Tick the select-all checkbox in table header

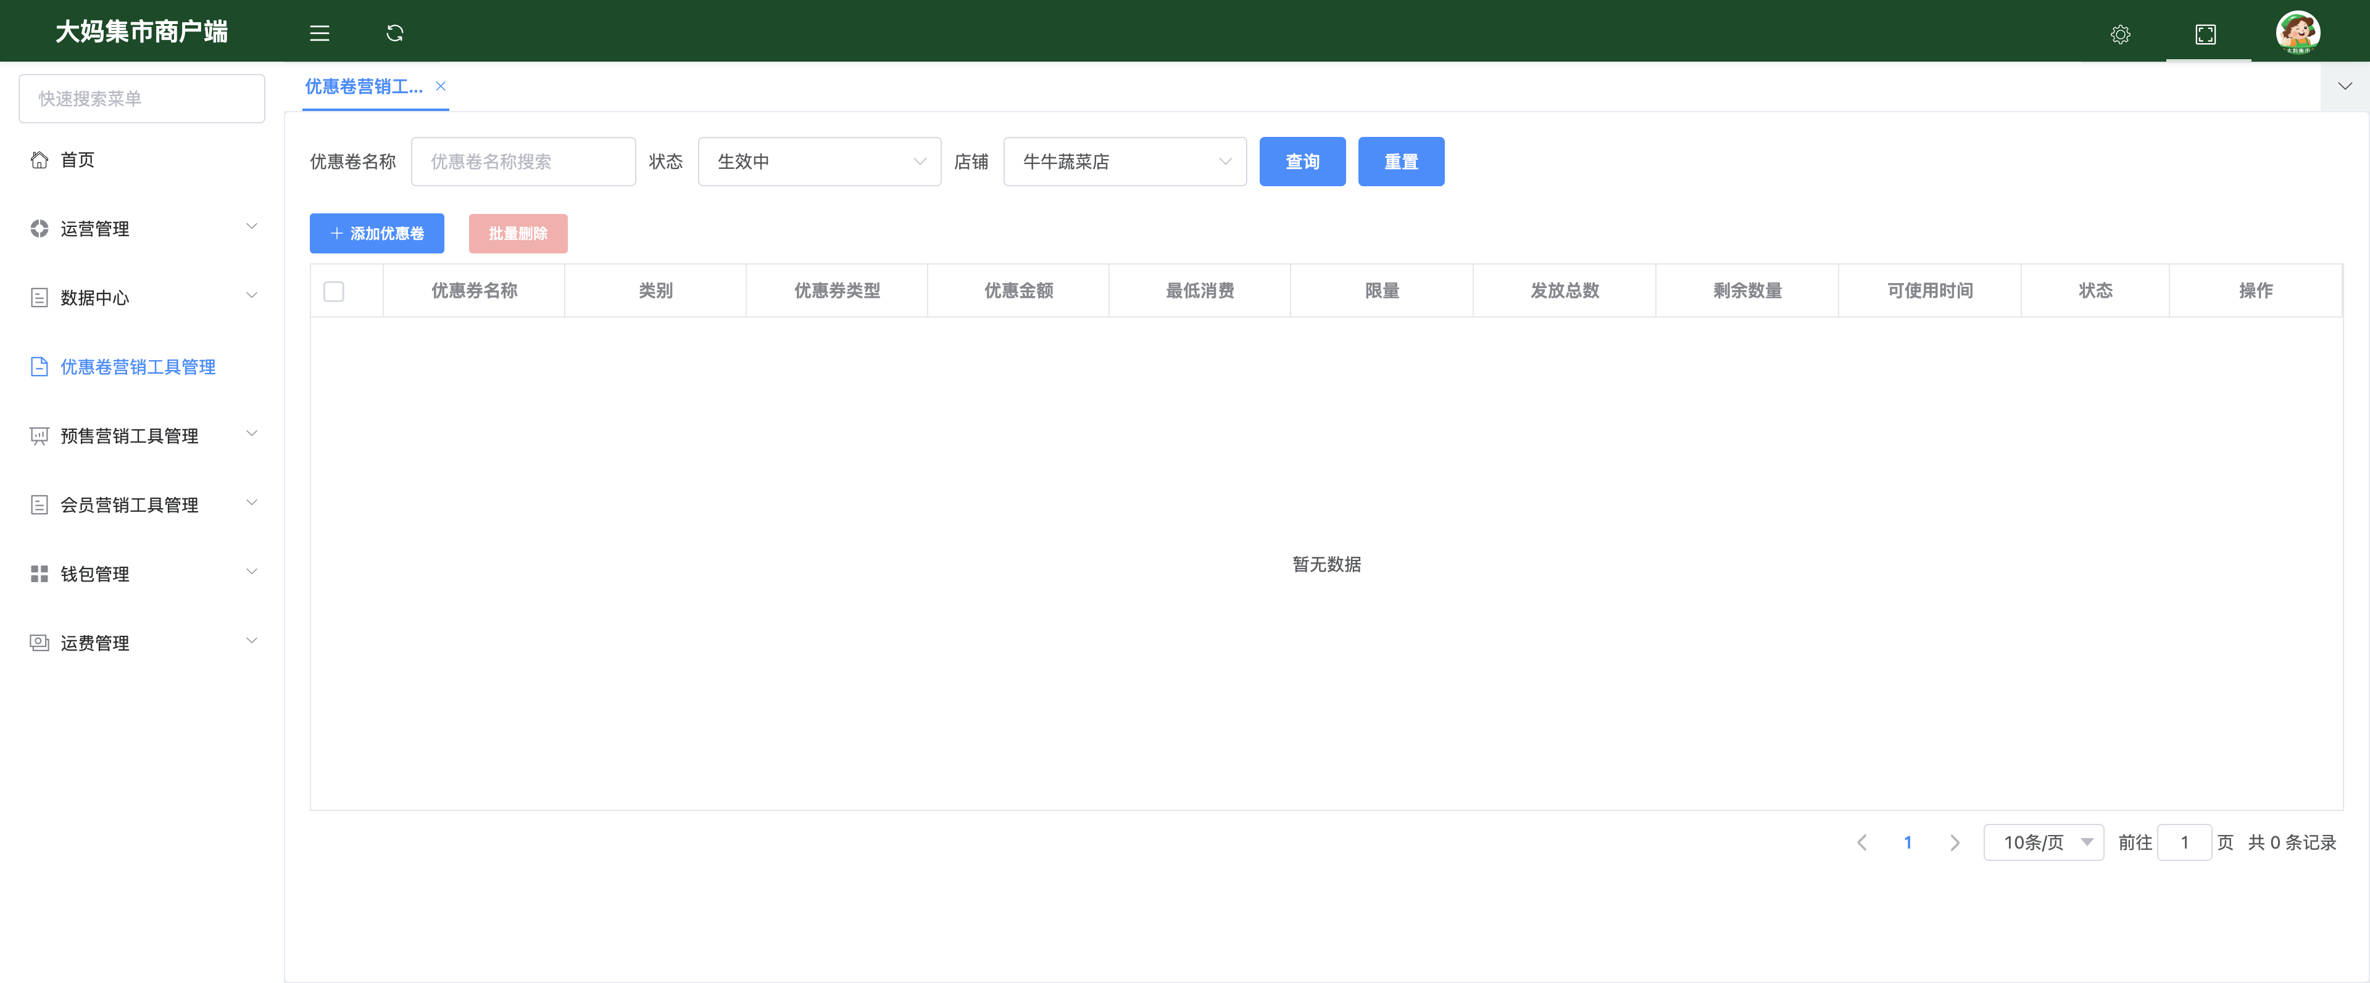pyautogui.click(x=334, y=290)
